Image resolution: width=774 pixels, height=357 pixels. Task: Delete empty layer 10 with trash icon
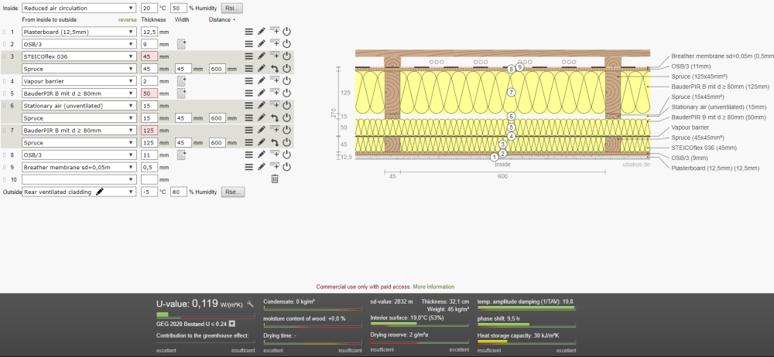pyautogui.click(x=275, y=179)
